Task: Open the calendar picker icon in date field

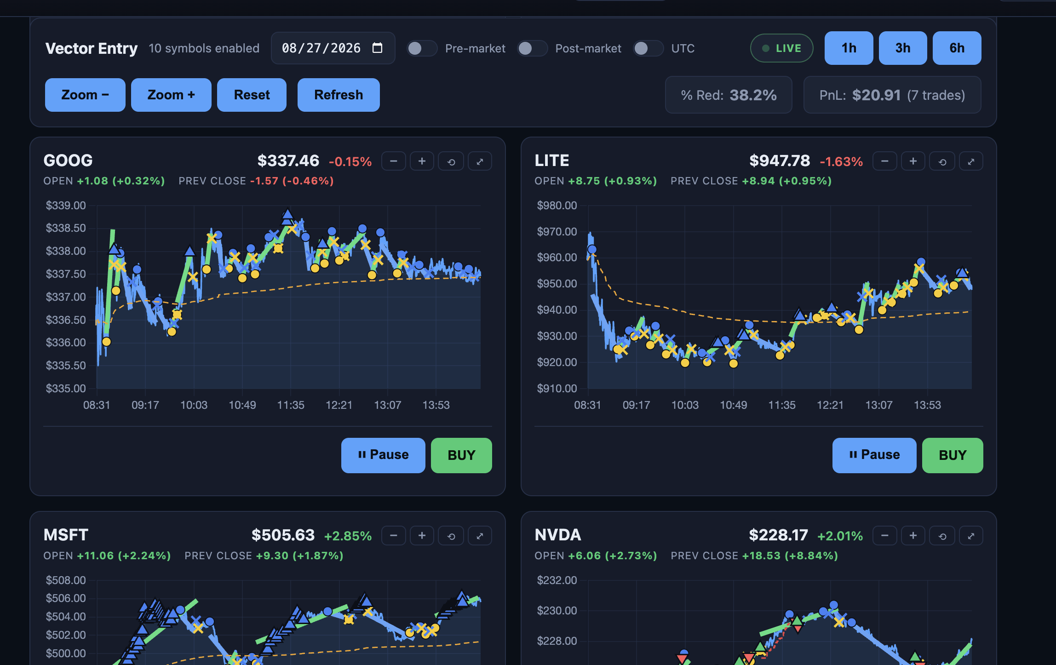Action: (x=377, y=48)
